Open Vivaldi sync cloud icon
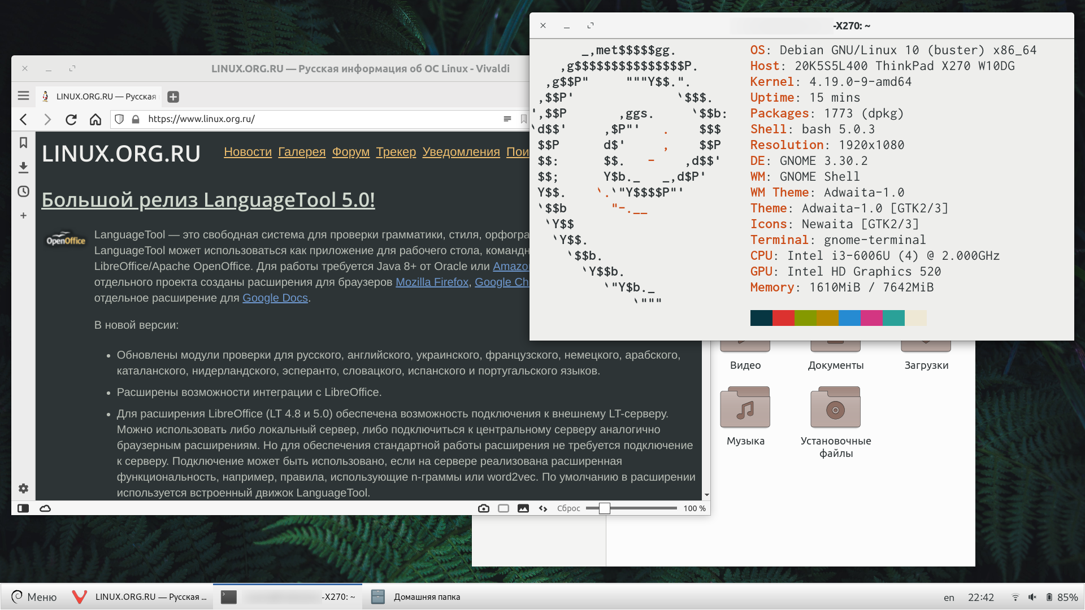 pyautogui.click(x=45, y=508)
